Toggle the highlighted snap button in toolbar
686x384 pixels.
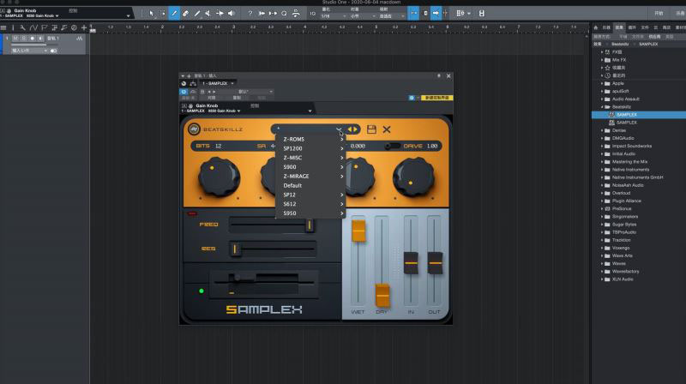click(413, 14)
